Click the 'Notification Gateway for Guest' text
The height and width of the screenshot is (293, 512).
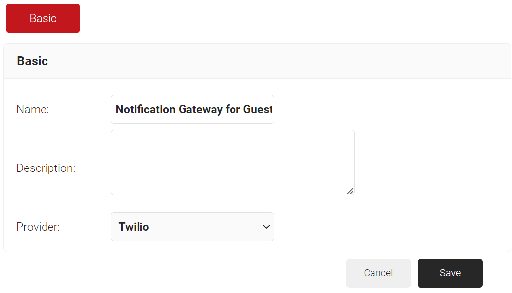pos(194,109)
